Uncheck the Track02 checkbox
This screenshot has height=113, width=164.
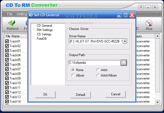point(7,46)
